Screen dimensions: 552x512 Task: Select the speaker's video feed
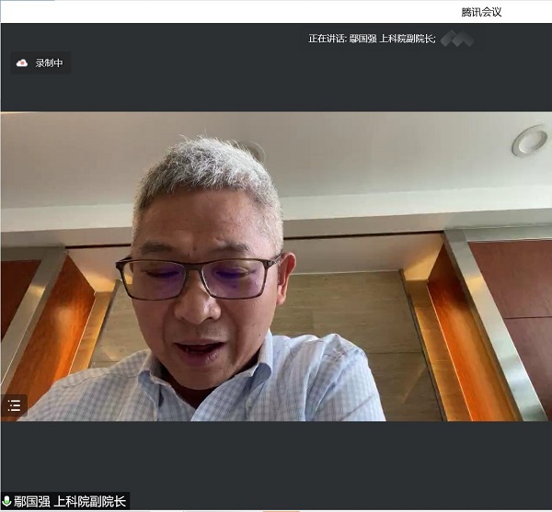276,267
